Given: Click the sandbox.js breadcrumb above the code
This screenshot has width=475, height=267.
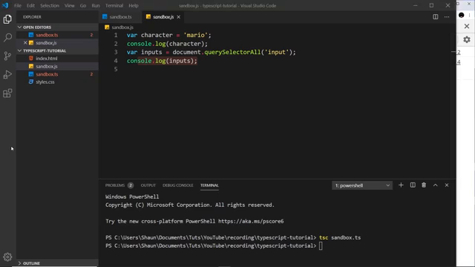Looking at the screenshot, I should click(122, 27).
